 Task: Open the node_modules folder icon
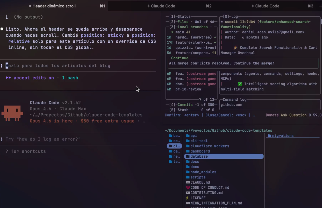point(187,172)
